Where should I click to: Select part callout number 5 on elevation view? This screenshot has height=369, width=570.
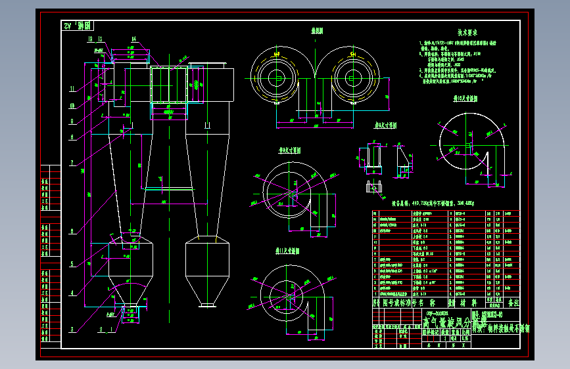[x=72, y=264]
